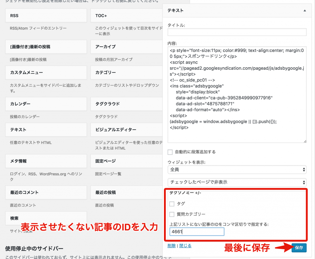Select the メタ情報 widget
The width and height of the screenshot is (315, 259).
(46, 161)
